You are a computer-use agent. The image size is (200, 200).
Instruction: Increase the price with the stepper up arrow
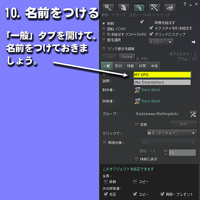click(x=165, y=151)
